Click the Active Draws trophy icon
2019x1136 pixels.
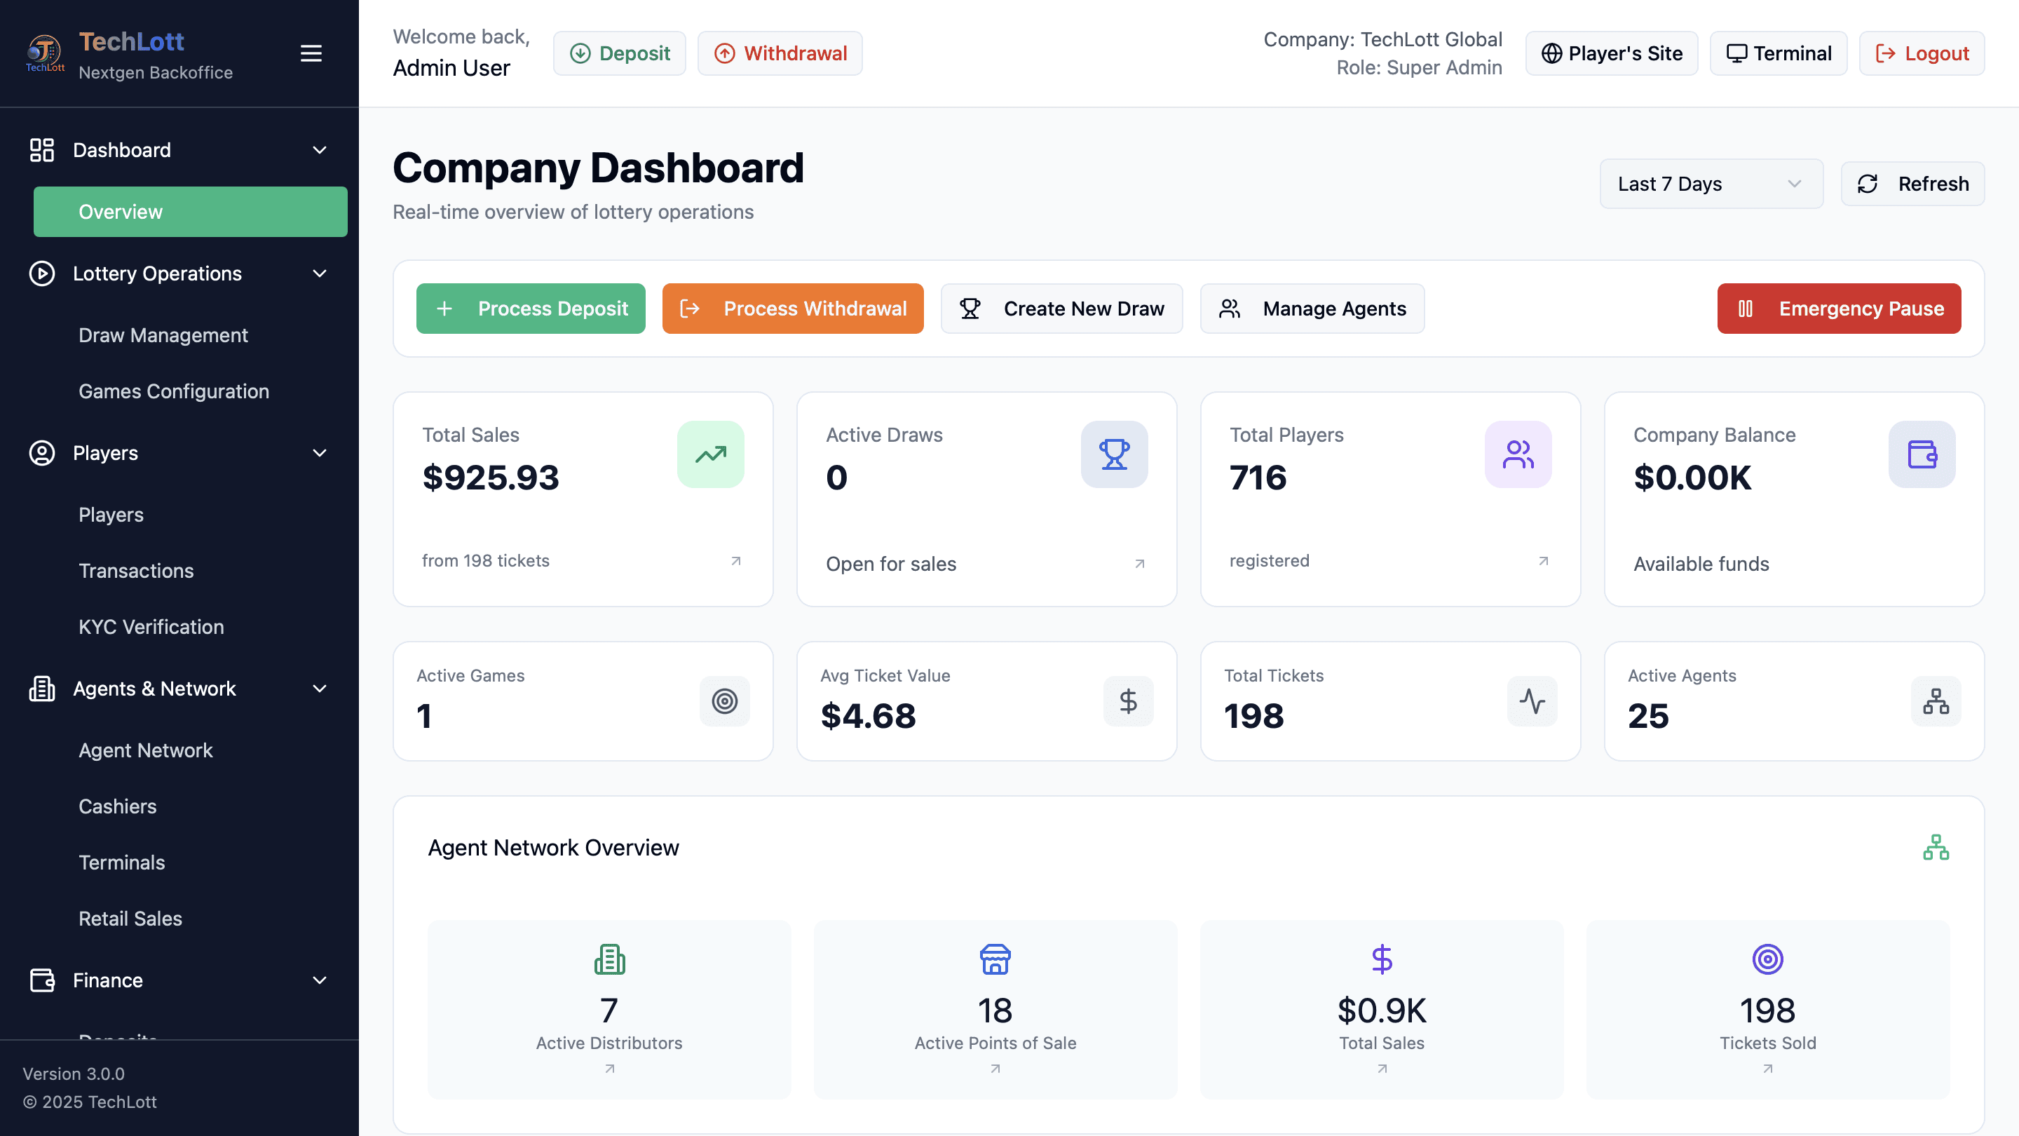coord(1114,454)
